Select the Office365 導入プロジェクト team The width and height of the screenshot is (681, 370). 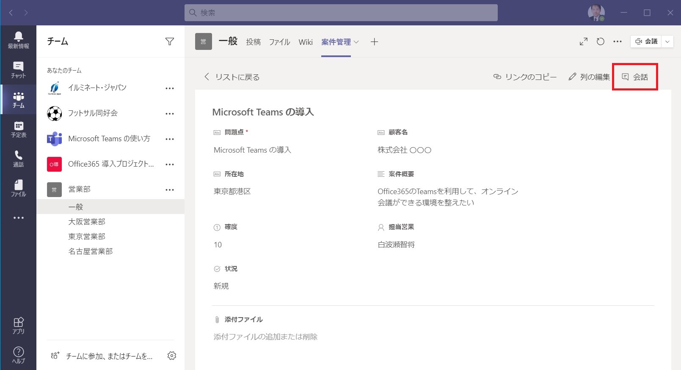click(111, 164)
